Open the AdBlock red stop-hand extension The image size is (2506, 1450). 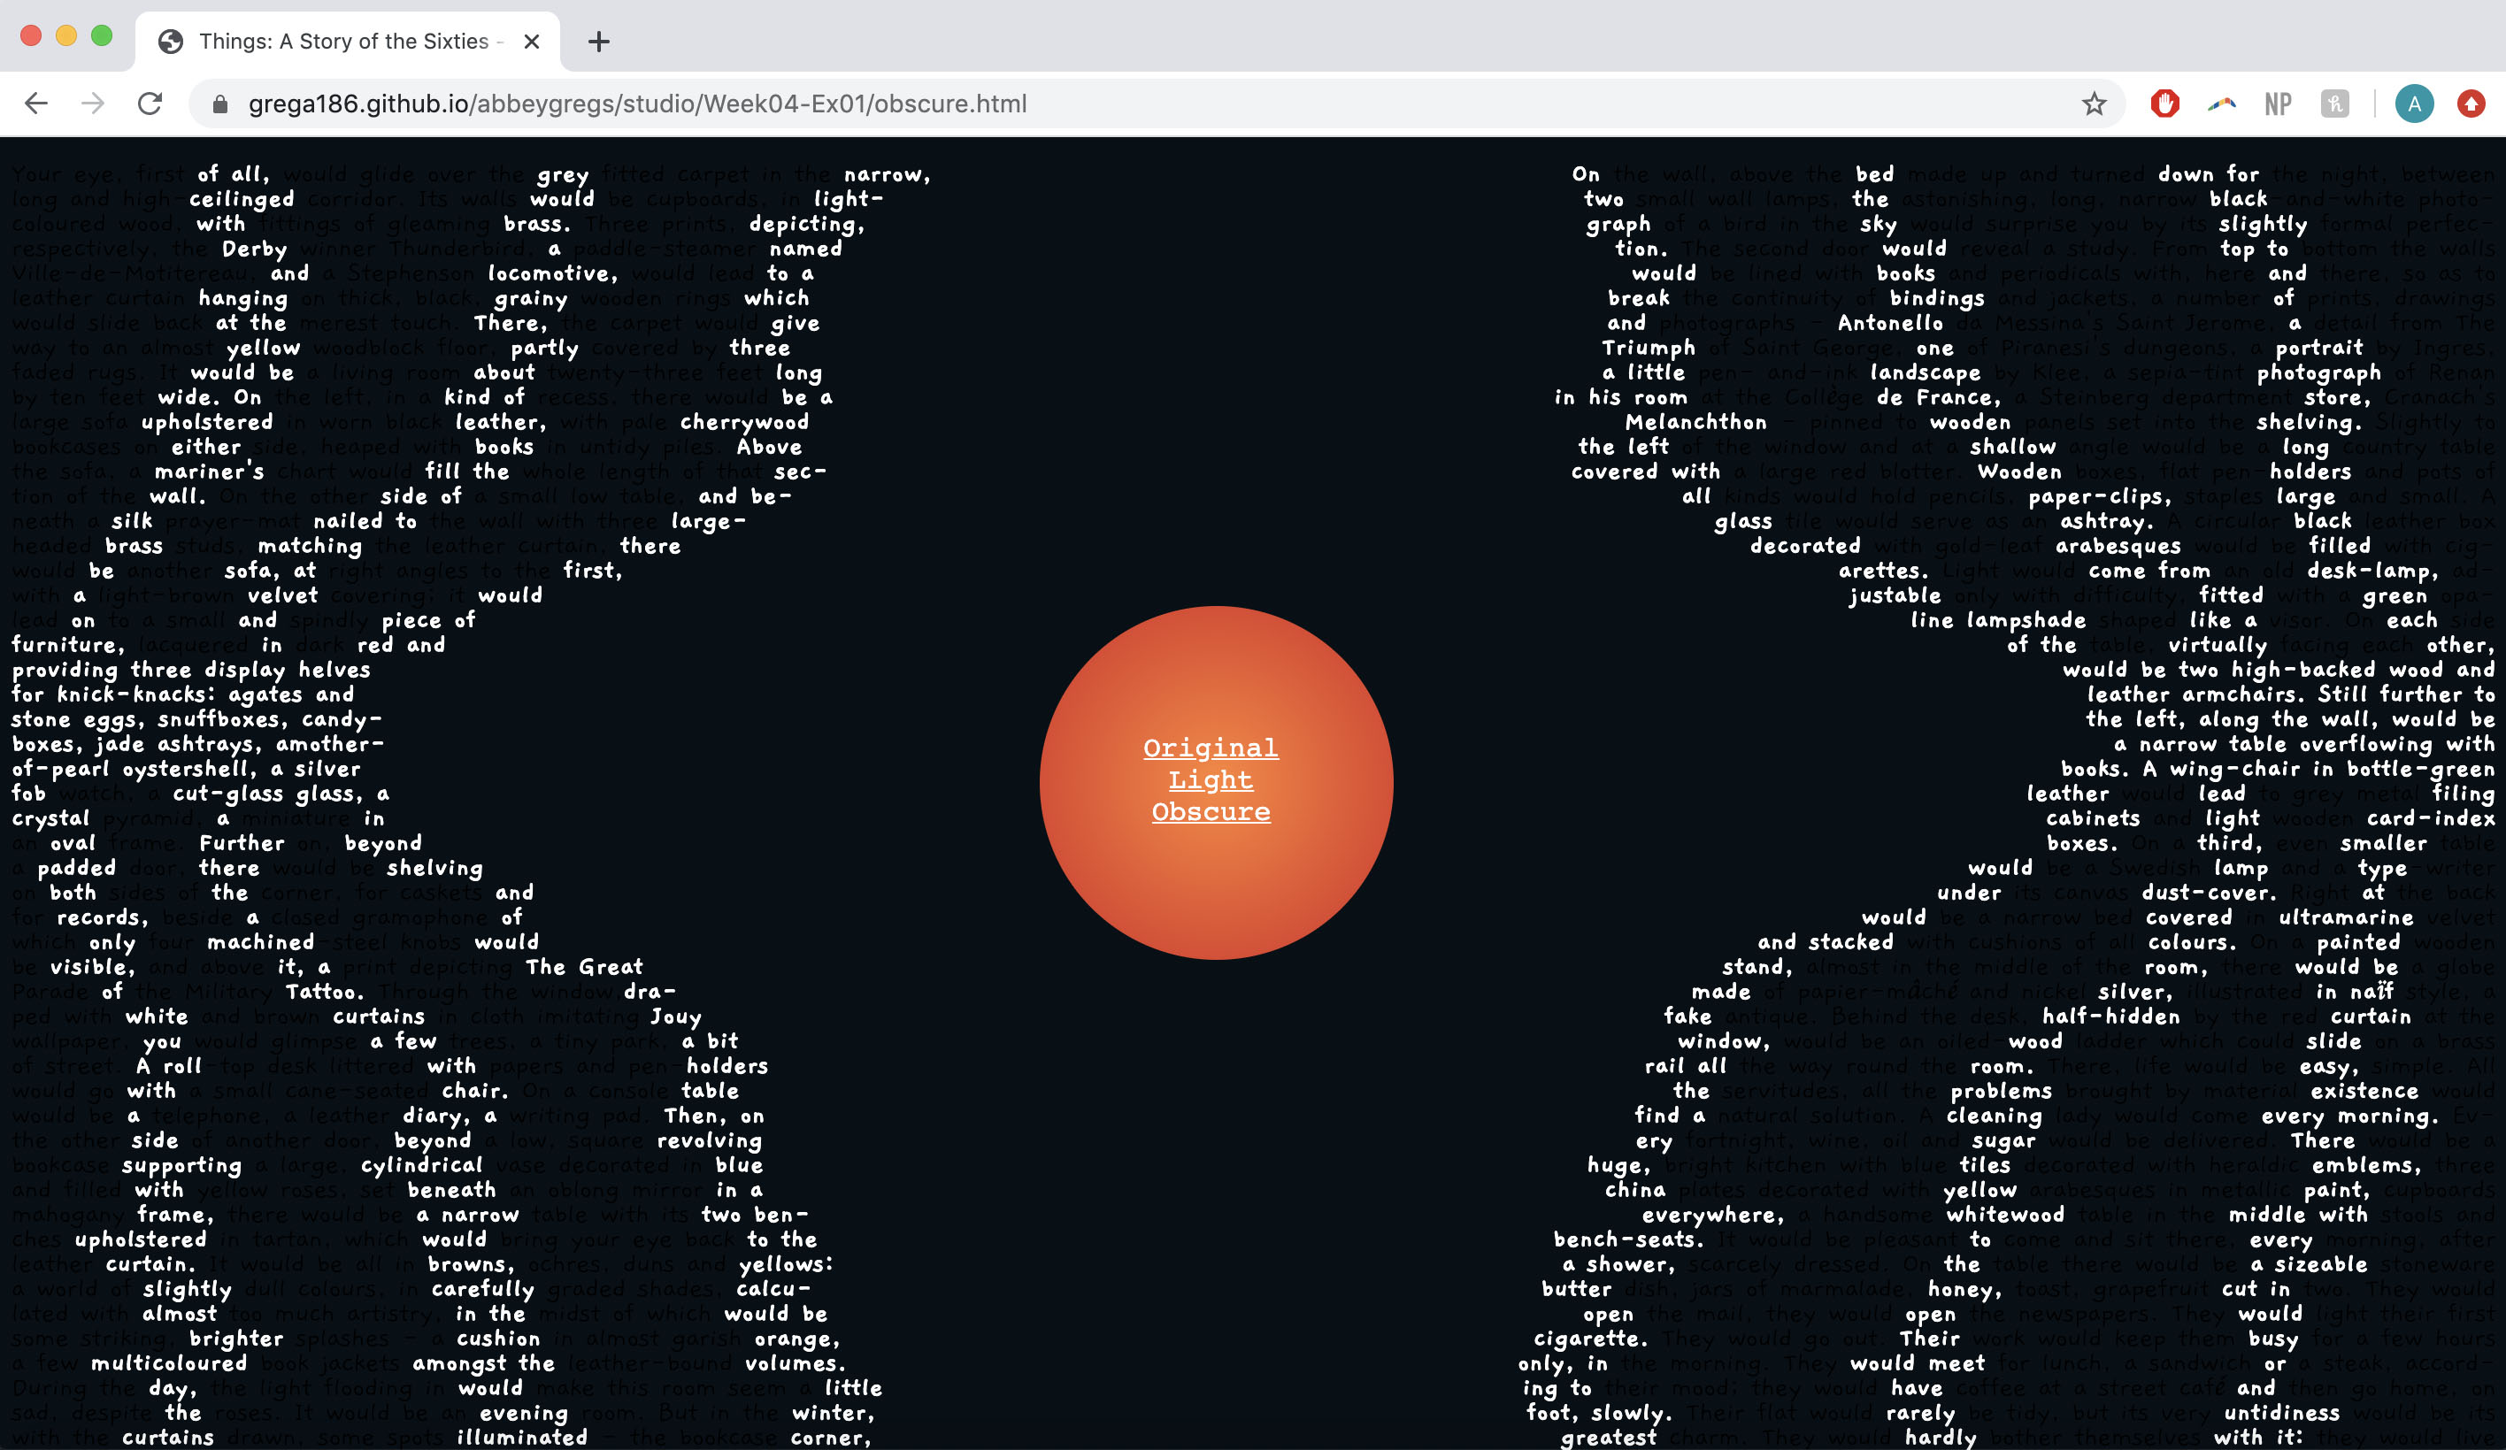point(2164,104)
